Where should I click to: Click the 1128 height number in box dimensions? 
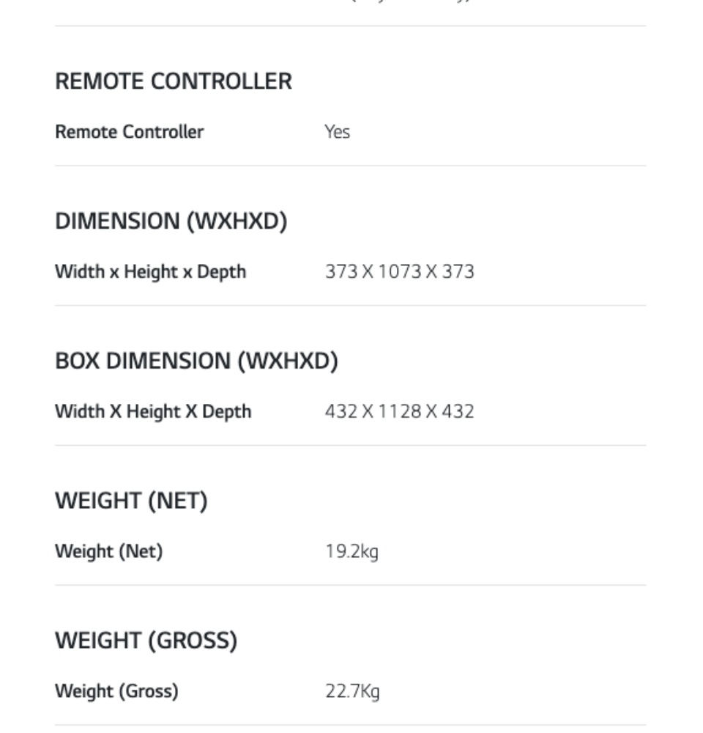(x=399, y=412)
